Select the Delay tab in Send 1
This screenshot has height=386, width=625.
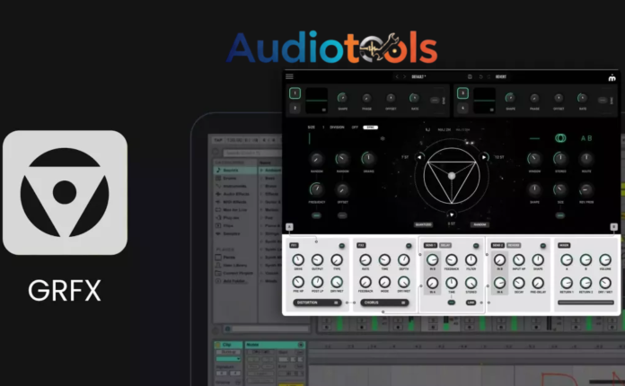[445, 244]
